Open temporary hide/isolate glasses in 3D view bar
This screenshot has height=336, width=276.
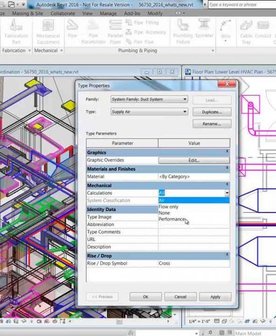pyautogui.click(x=24, y=321)
